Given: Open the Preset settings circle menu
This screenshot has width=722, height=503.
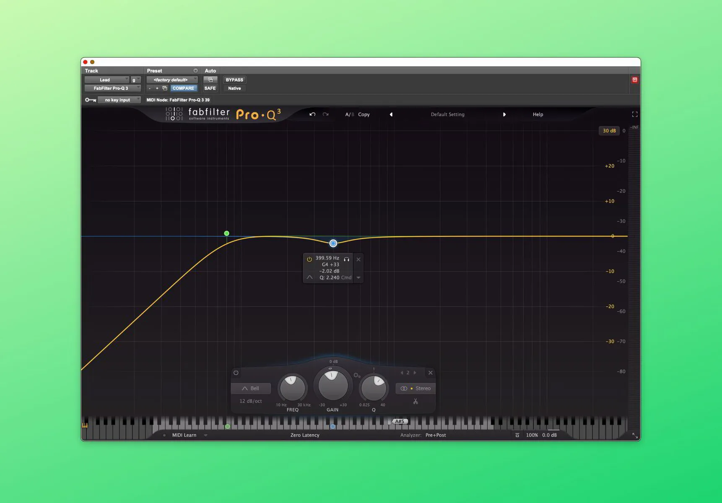Looking at the screenshot, I should point(195,71).
